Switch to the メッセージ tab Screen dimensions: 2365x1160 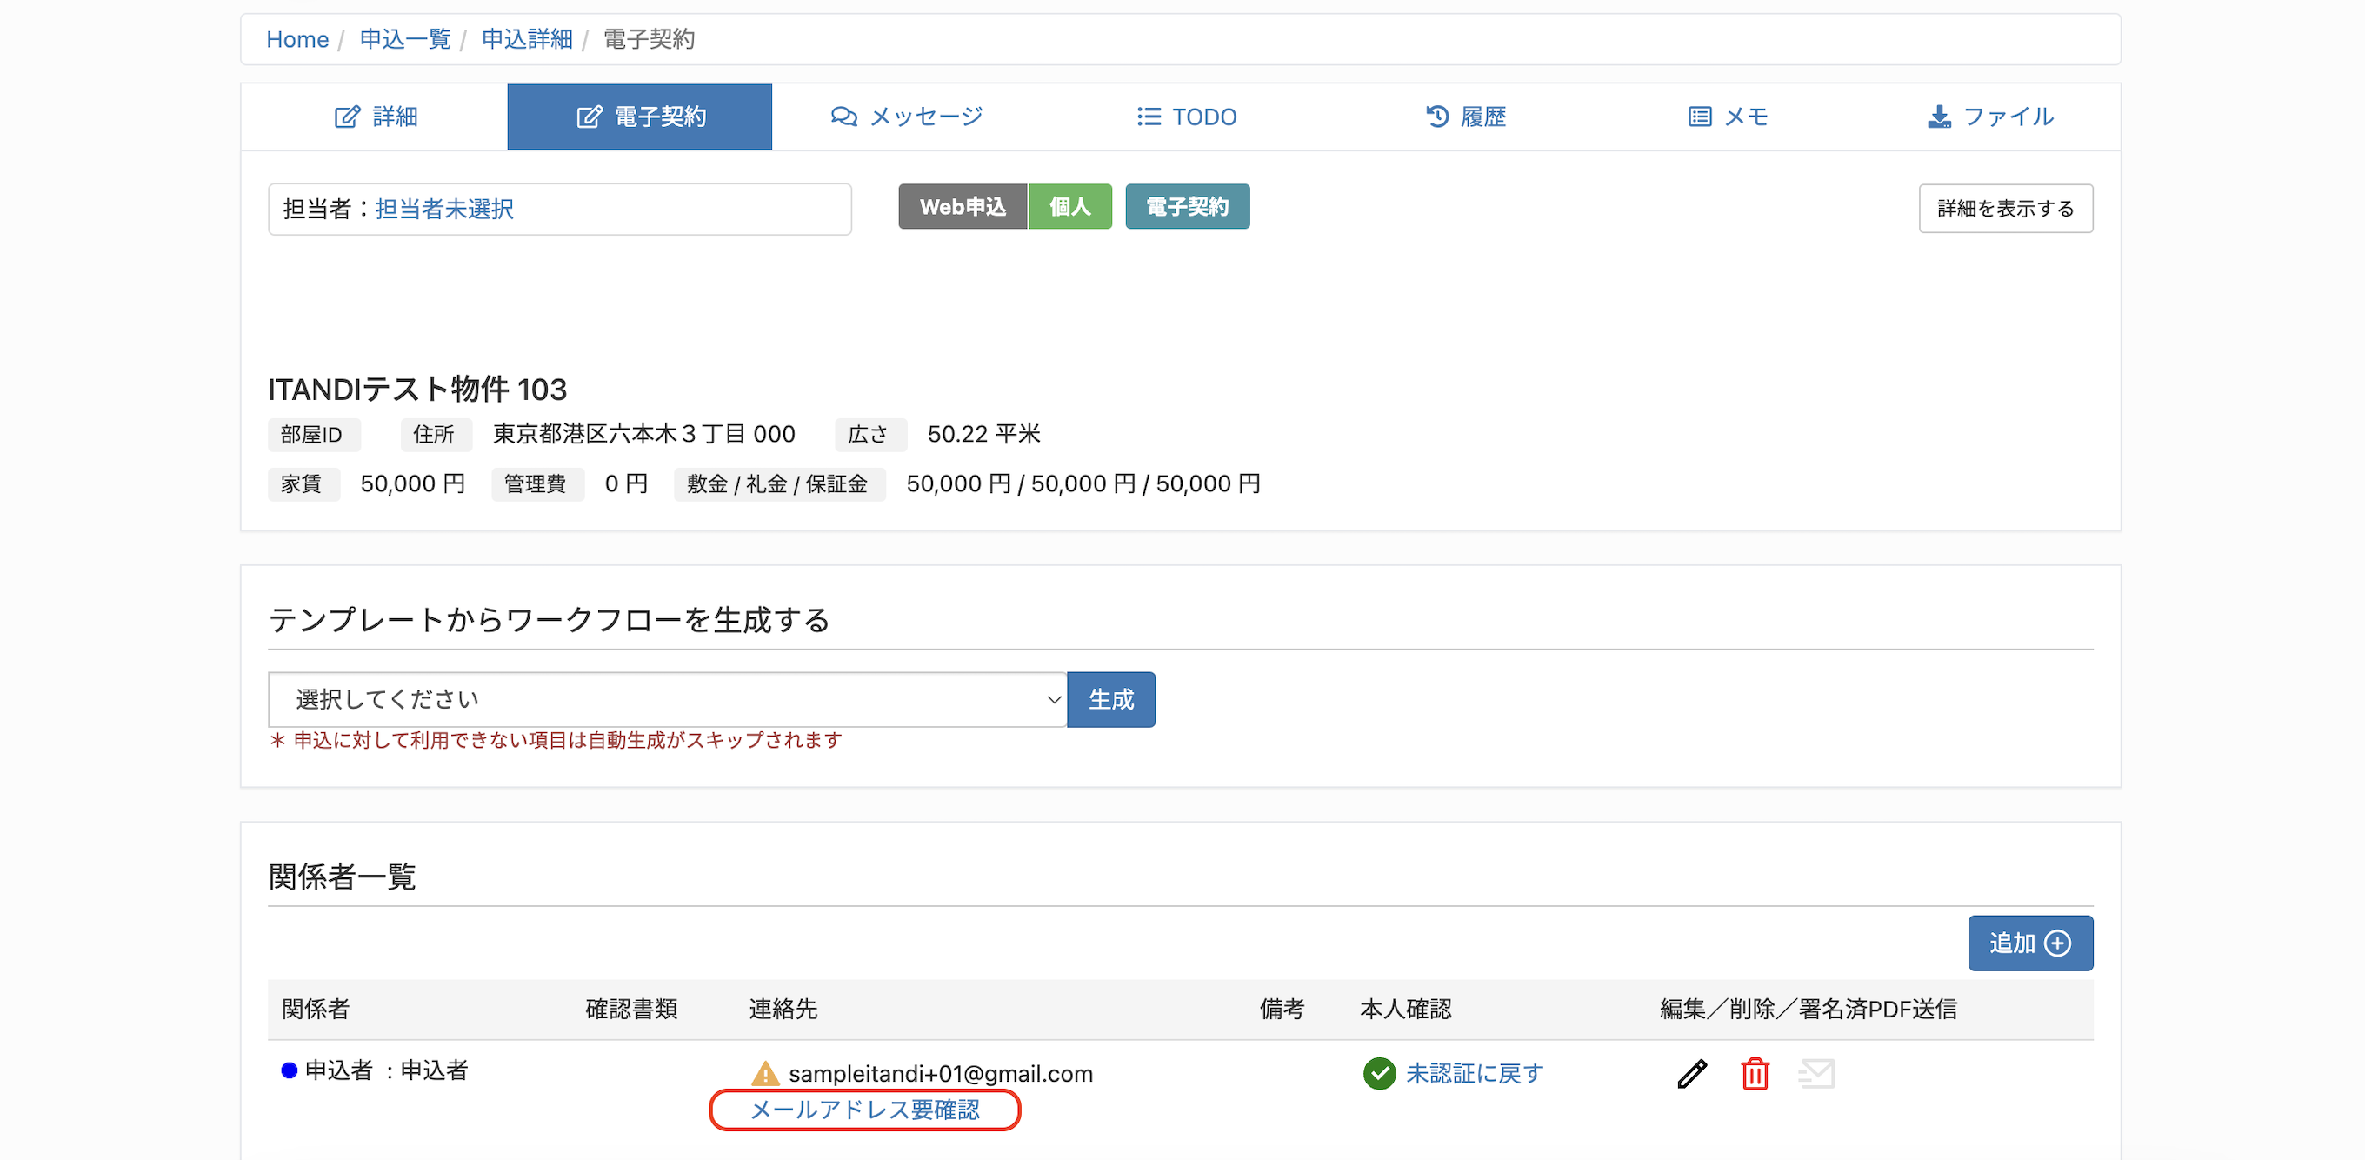tap(906, 117)
